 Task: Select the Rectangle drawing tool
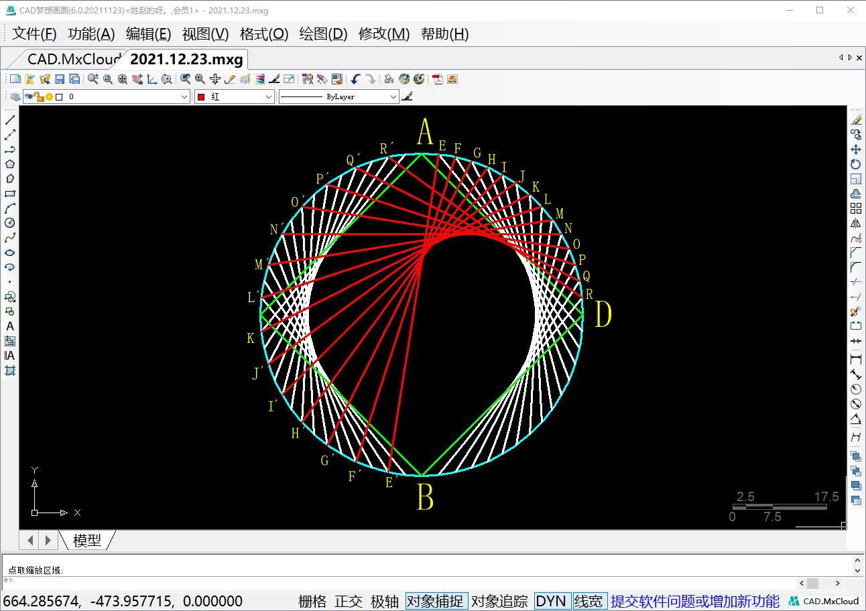pyautogui.click(x=10, y=194)
